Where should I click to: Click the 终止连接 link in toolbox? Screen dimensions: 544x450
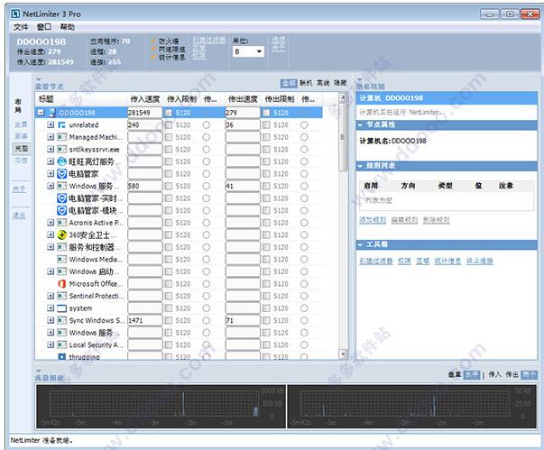(477, 259)
